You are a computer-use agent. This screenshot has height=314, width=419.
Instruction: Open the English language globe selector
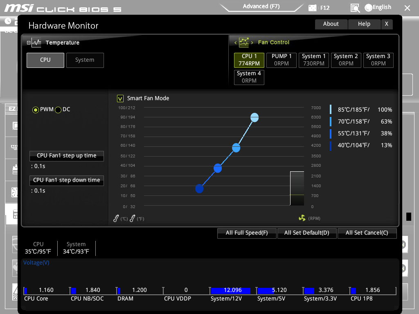click(378, 7)
